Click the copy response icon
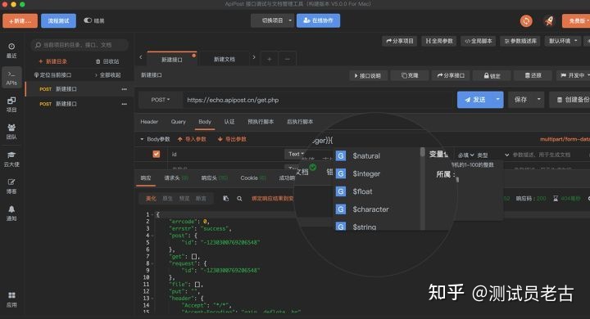Screen dimensions: 590x319 click(226, 199)
